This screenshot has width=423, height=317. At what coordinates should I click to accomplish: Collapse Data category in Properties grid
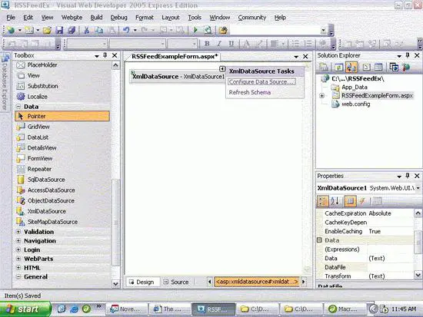[319, 240]
